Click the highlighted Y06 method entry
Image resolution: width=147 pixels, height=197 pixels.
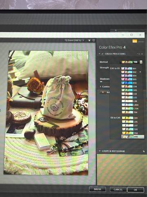click(x=133, y=137)
